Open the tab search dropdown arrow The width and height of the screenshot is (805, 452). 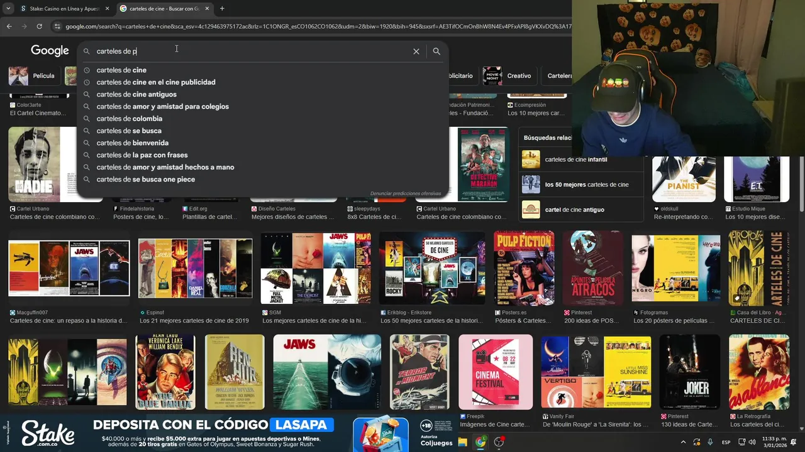coord(8,8)
